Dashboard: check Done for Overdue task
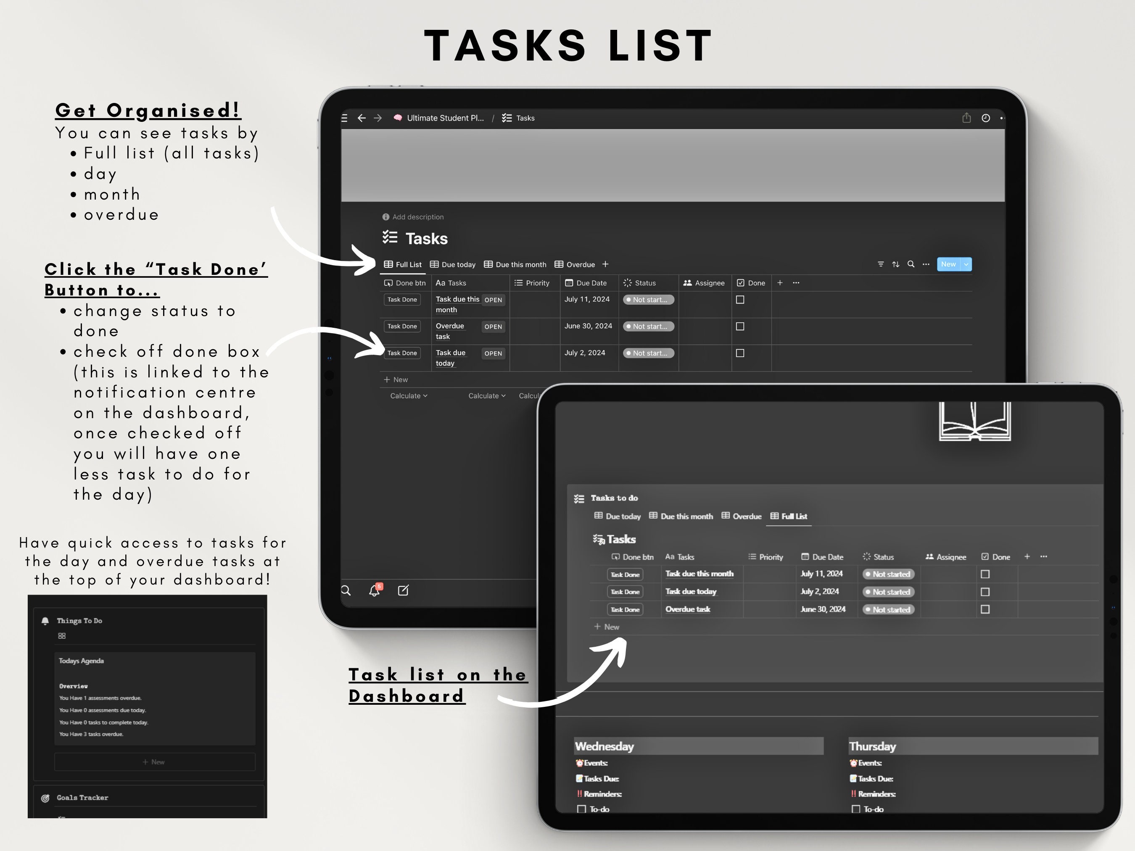This screenshot has width=1135, height=851. click(985, 609)
